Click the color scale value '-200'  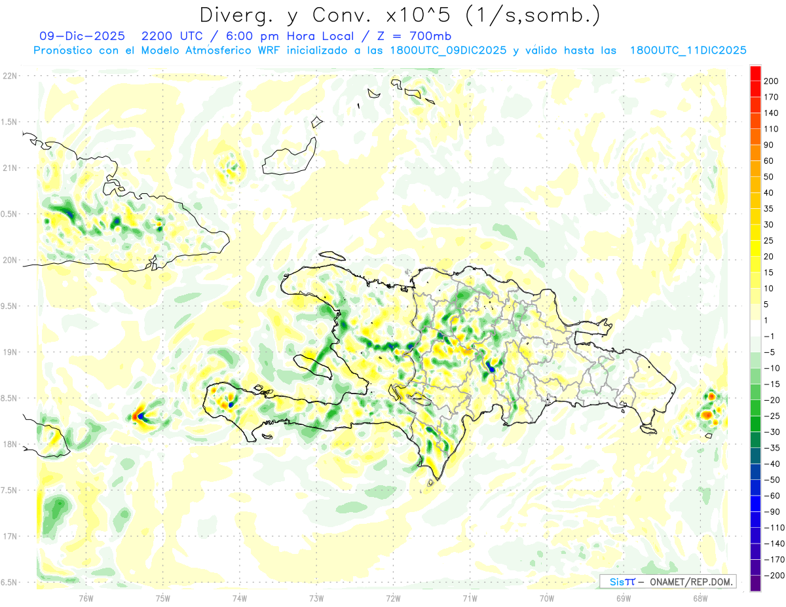click(x=774, y=576)
